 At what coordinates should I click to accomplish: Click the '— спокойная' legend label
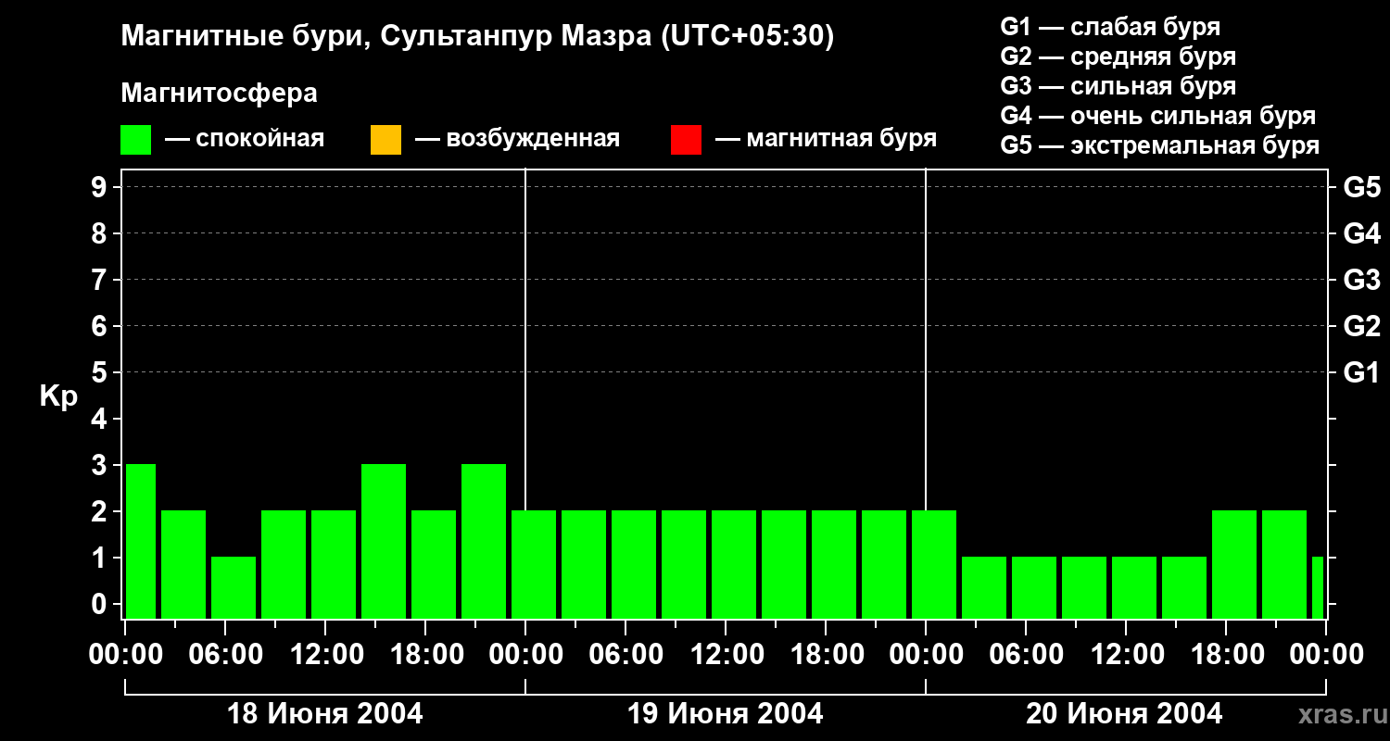[245, 139]
